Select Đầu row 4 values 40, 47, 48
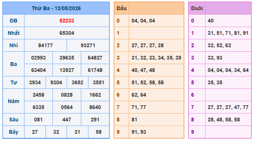This screenshot has height=142, width=254. [143, 70]
